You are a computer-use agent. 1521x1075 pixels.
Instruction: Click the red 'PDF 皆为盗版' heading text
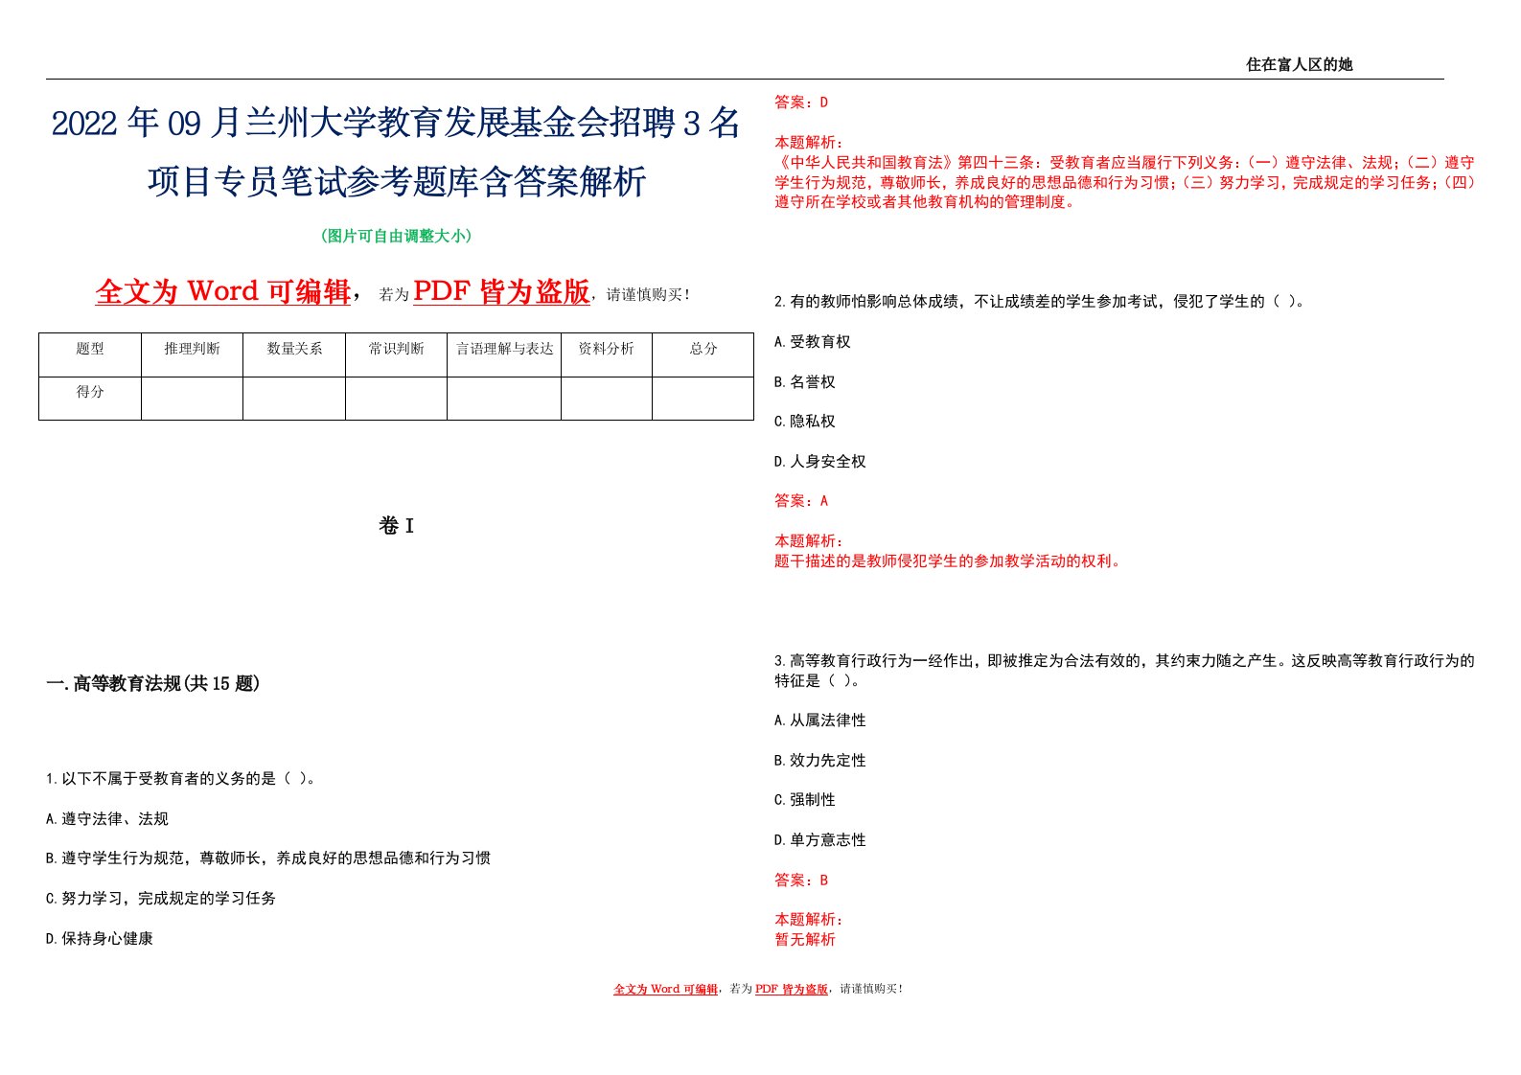501,291
